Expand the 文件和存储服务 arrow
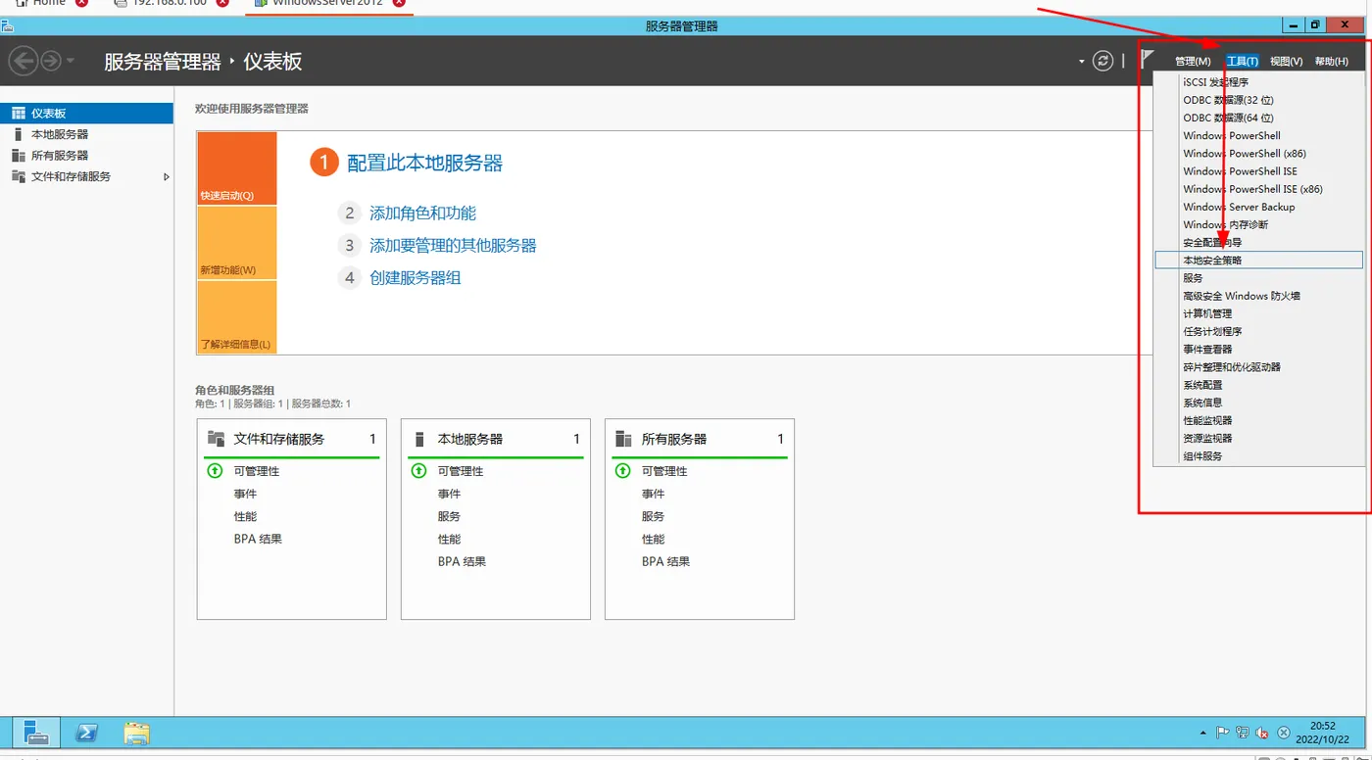Viewport: 1372px width, 760px height. pyautogui.click(x=167, y=176)
